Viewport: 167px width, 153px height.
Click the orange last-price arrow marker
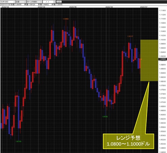(141, 59)
